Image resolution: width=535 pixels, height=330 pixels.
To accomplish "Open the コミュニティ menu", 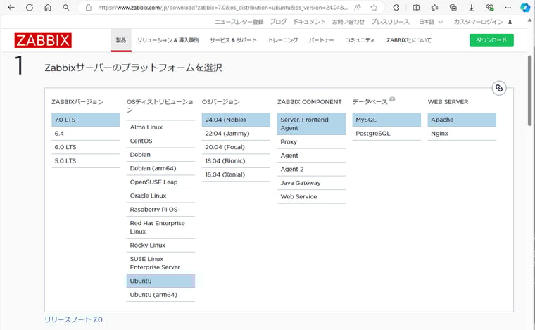I will tap(360, 40).
